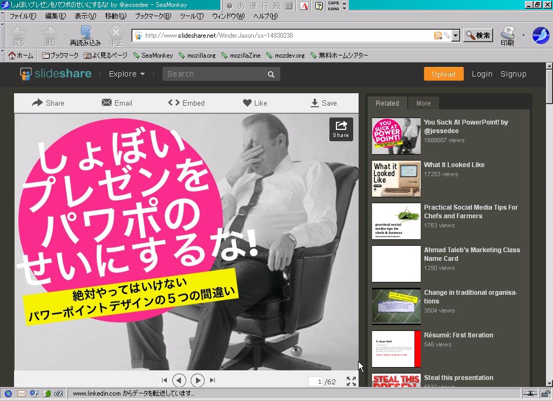Click the orange Upload button
Screen dimensions: 553x401
tap(443, 74)
